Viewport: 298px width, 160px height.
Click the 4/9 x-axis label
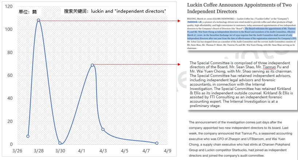tap(168, 151)
